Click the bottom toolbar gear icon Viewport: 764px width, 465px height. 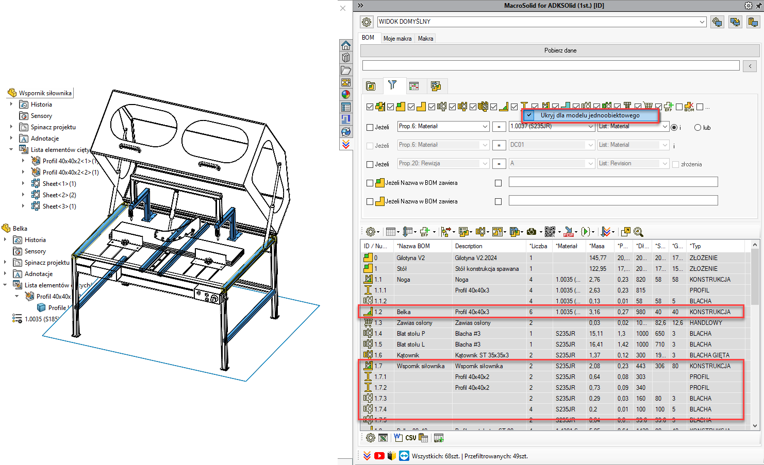[371, 438]
